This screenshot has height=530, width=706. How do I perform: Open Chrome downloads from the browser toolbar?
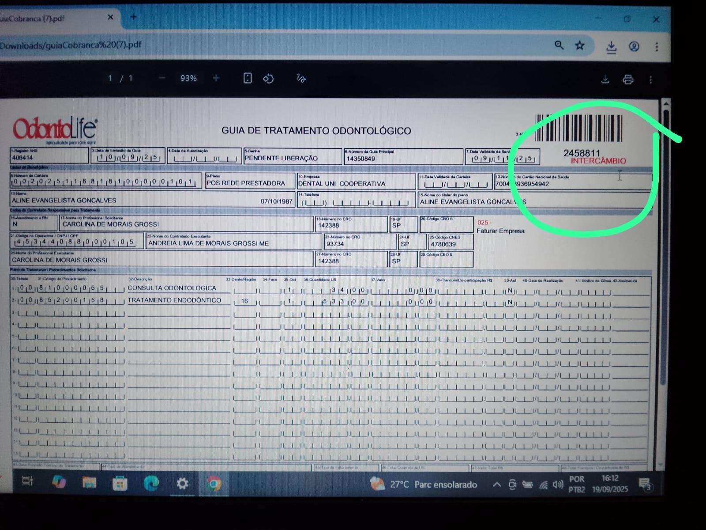click(x=612, y=46)
